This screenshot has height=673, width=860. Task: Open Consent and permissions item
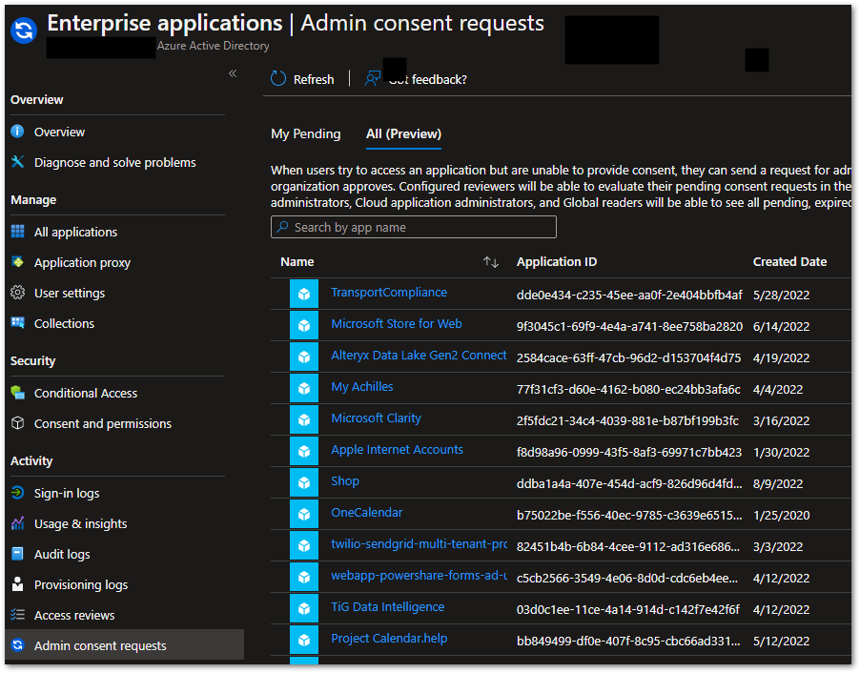pyautogui.click(x=103, y=424)
